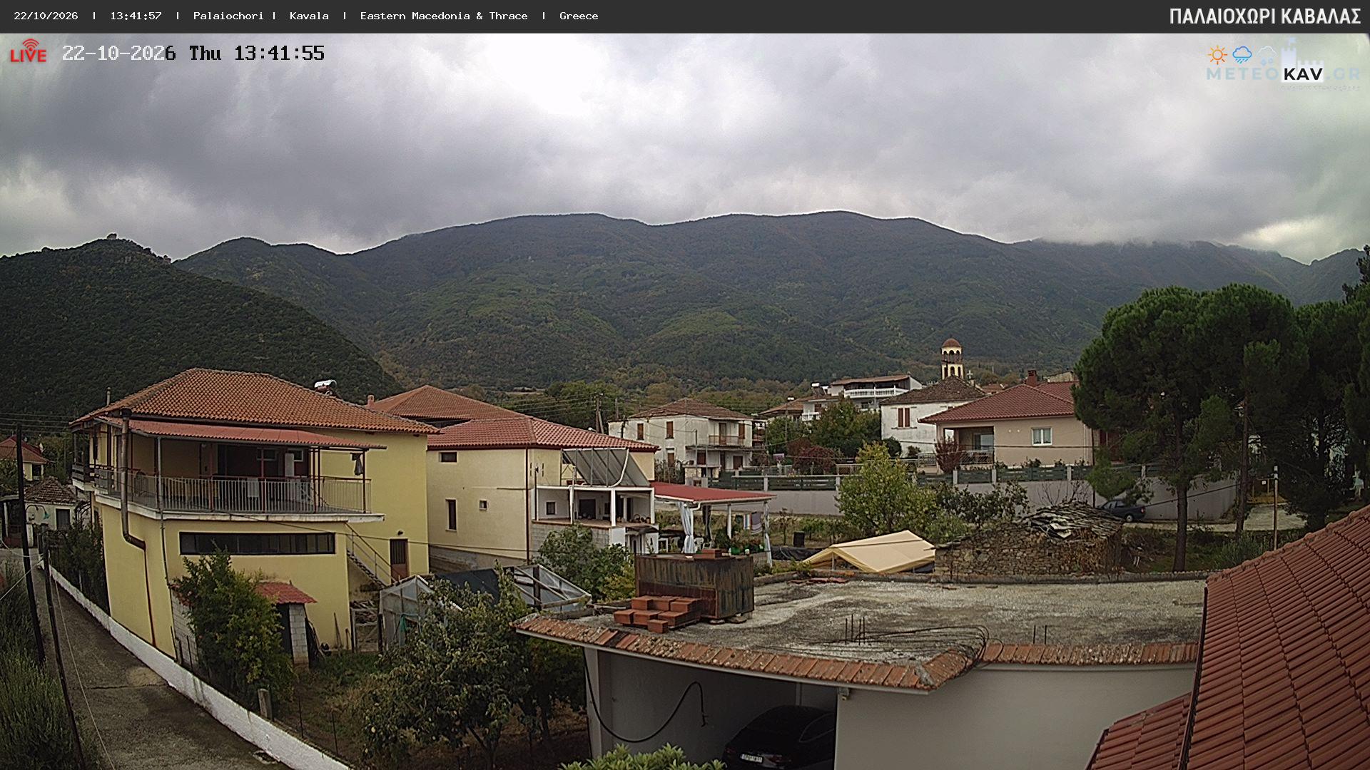This screenshot has width=1370, height=770.
Task: Click the Greece label in header
Action: pos(579,16)
